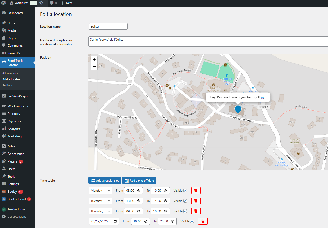Click the Bookly sidebar icon
This screenshot has width=328, height=228.
(x=4, y=191)
